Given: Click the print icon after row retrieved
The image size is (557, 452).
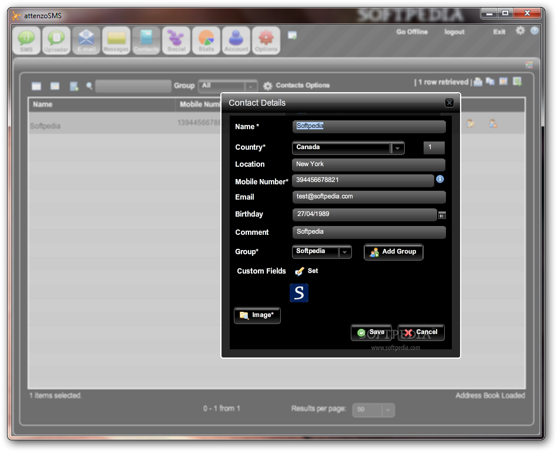Looking at the screenshot, I should 478,82.
